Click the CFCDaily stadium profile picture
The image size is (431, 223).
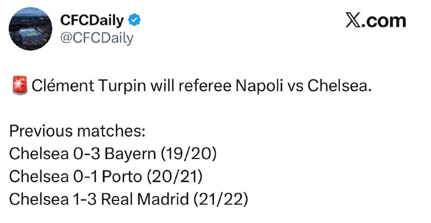pyautogui.click(x=30, y=31)
